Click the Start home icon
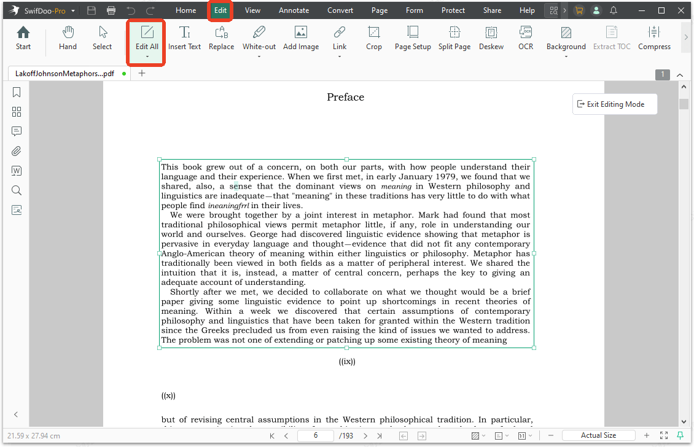694x447 pixels. [x=23, y=38]
